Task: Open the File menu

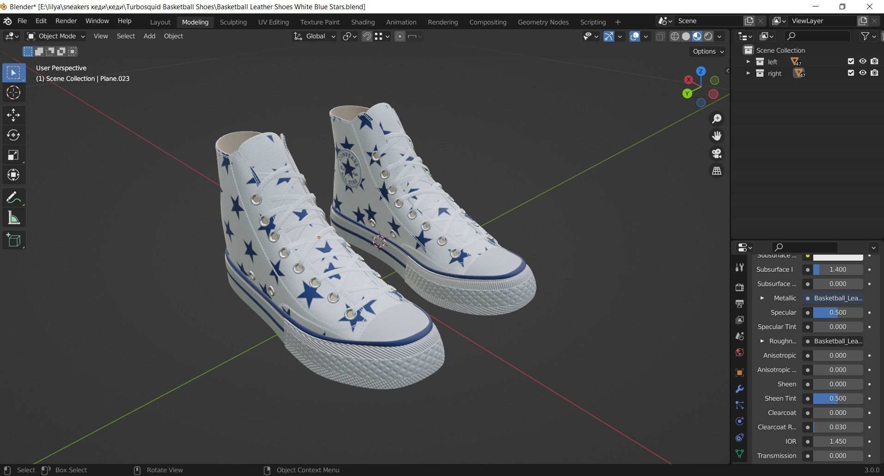Action: coord(22,21)
